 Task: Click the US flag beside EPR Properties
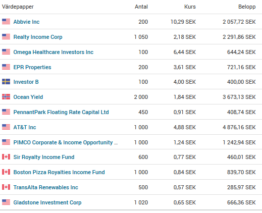pos(6,67)
